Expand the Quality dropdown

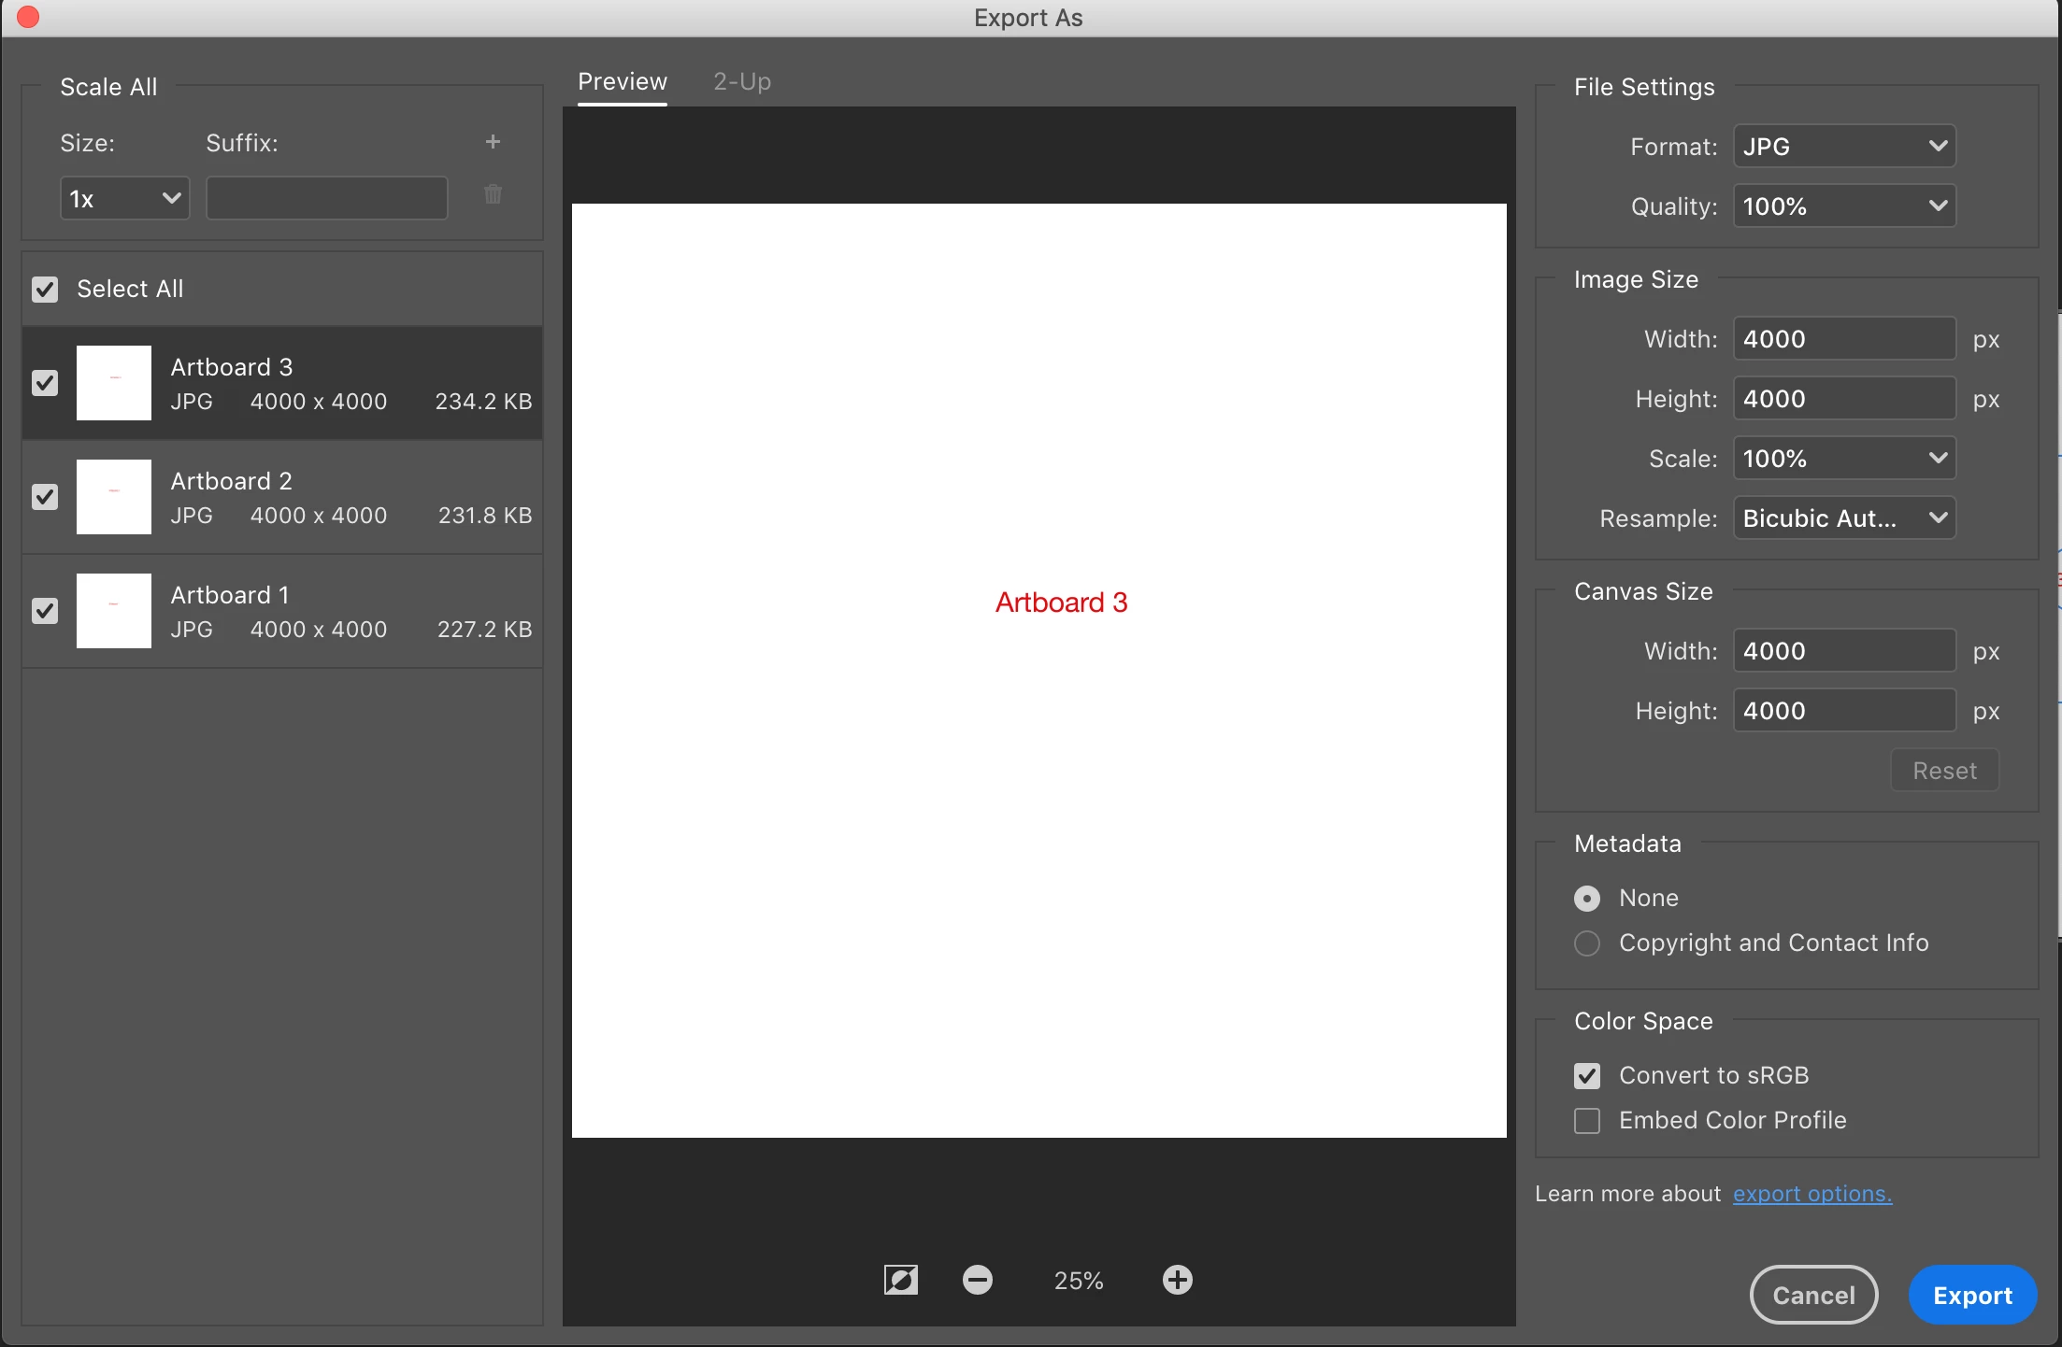coord(1843,206)
